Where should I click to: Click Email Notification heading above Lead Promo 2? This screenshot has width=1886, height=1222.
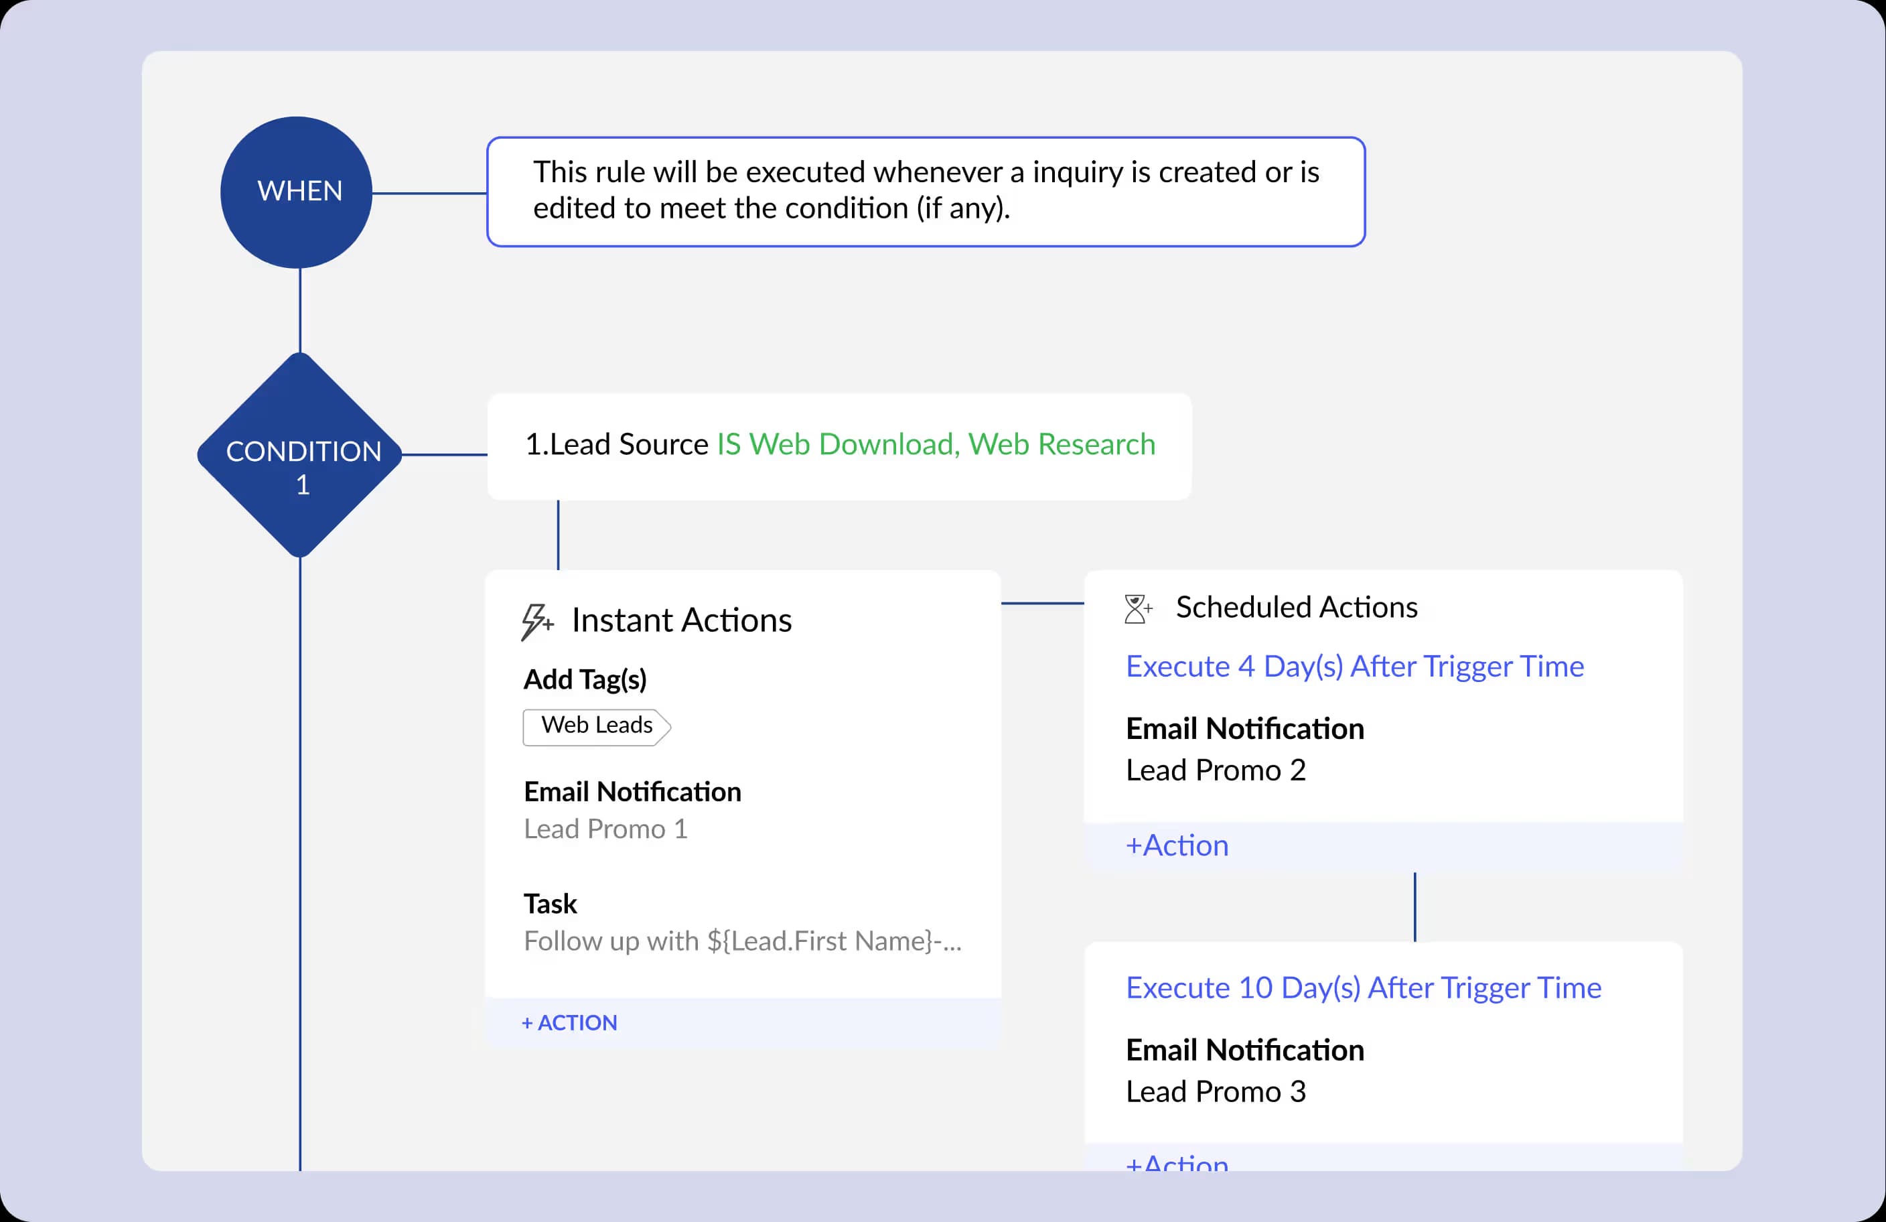click(1245, 729)
